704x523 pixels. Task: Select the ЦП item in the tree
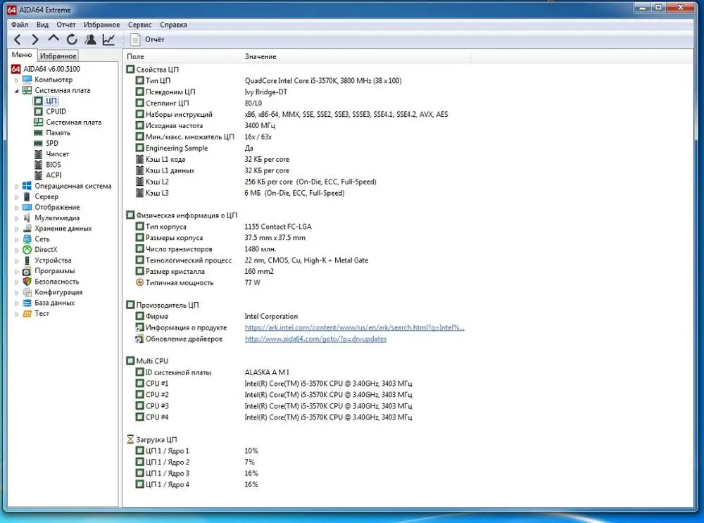pos(51,101)
